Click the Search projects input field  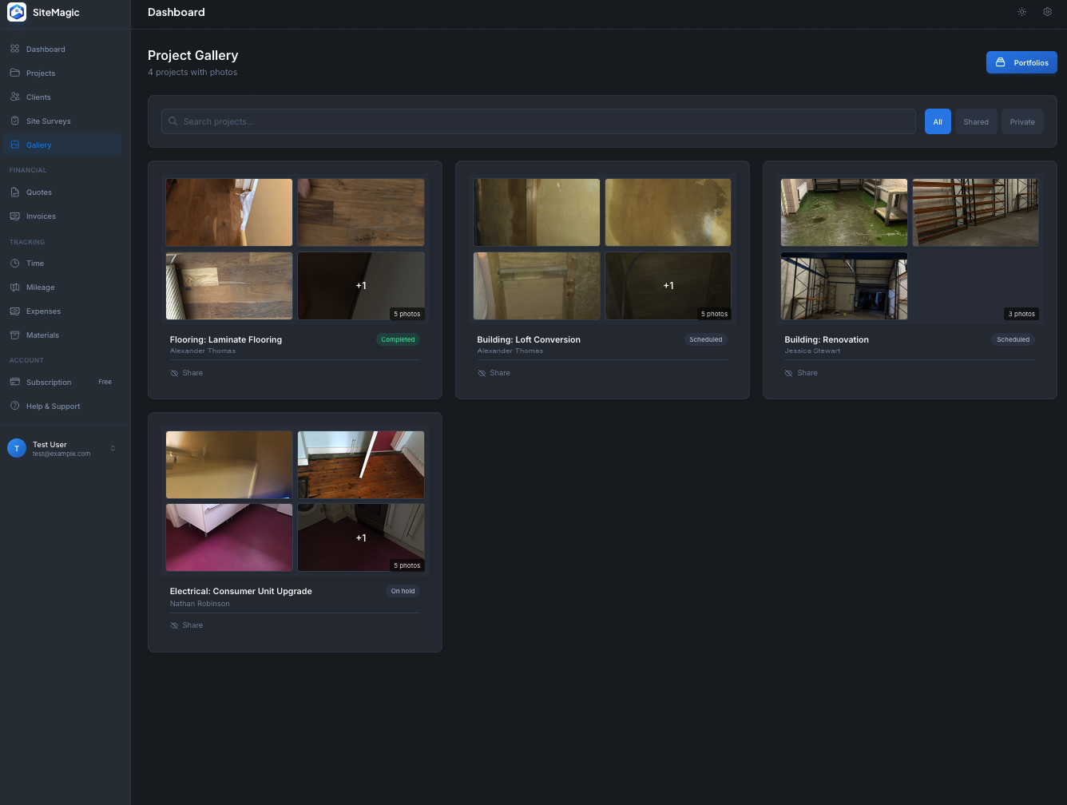click(x=539, y=121)
